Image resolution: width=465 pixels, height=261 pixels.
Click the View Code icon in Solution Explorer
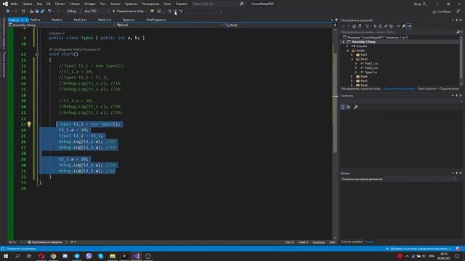pyautogui.click(x=398, y=26)
